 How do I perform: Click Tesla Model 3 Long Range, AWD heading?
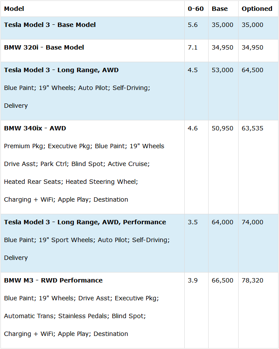pos(61,70)
